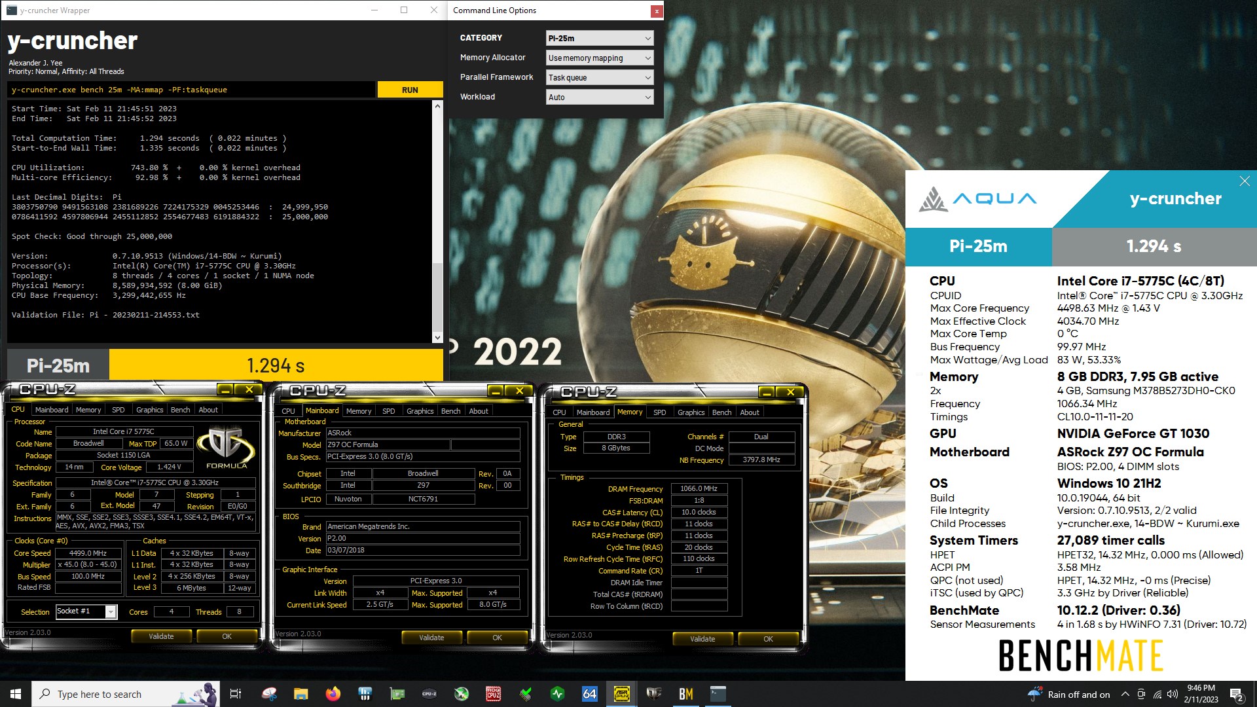This screenshot has width=1257, height=707.
Task: Click OK in the Memory CPU-Z window
Action: [x=768, y=639]
